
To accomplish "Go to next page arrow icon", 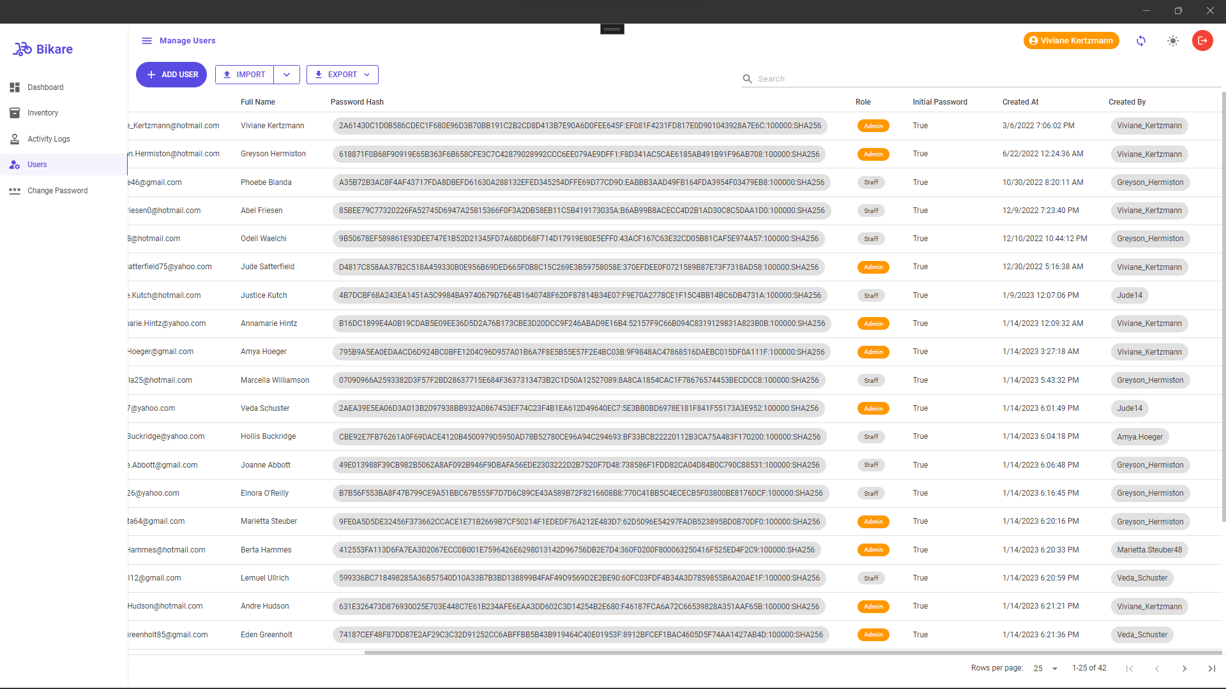I will (1184, 669).
